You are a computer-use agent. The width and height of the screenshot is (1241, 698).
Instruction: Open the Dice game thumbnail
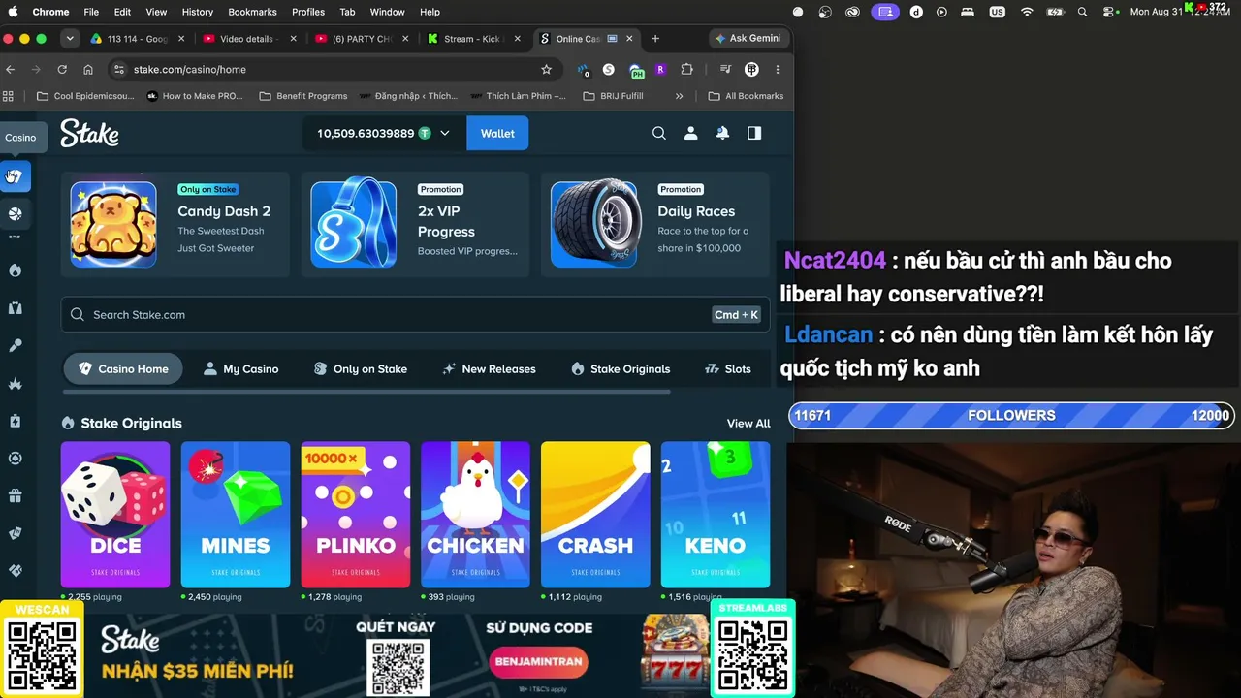click(115, 515)
